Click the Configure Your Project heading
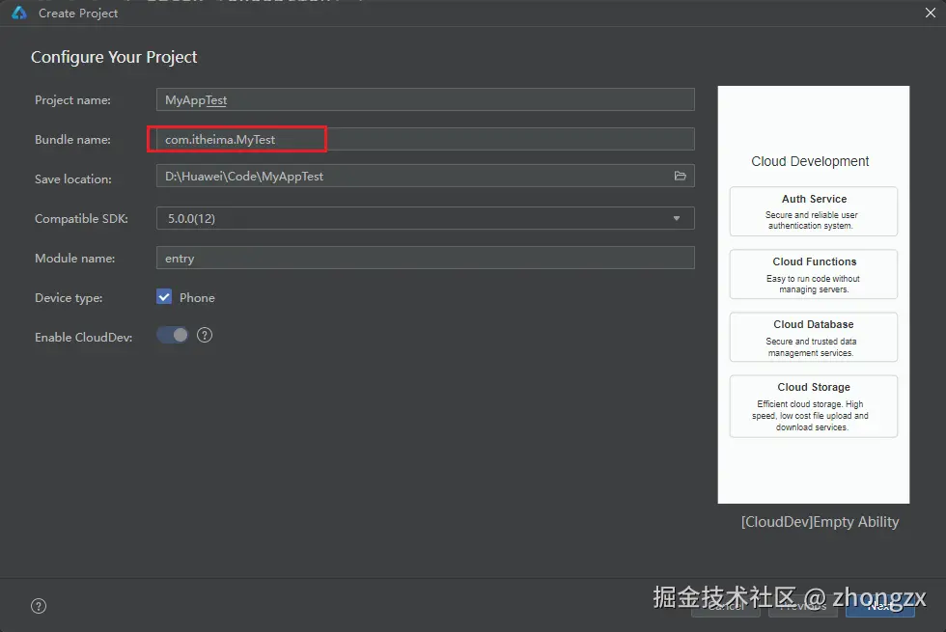This screenshot has height=632, width=946. (114, 57)
